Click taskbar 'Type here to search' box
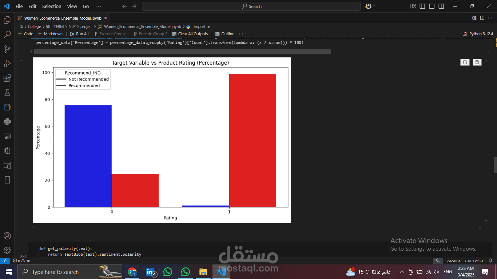Image resolution: width=497 pixels, height=279 pixels. click(x=70, y=272)
